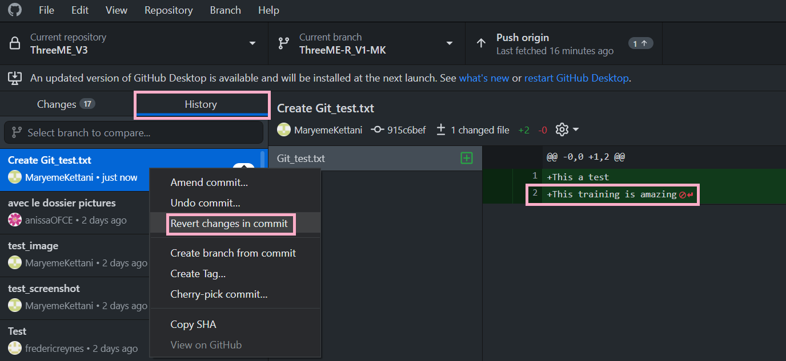Select the avec le dossier pictures commit
This screenshot has height=361, width=786.
pos(74,212)
